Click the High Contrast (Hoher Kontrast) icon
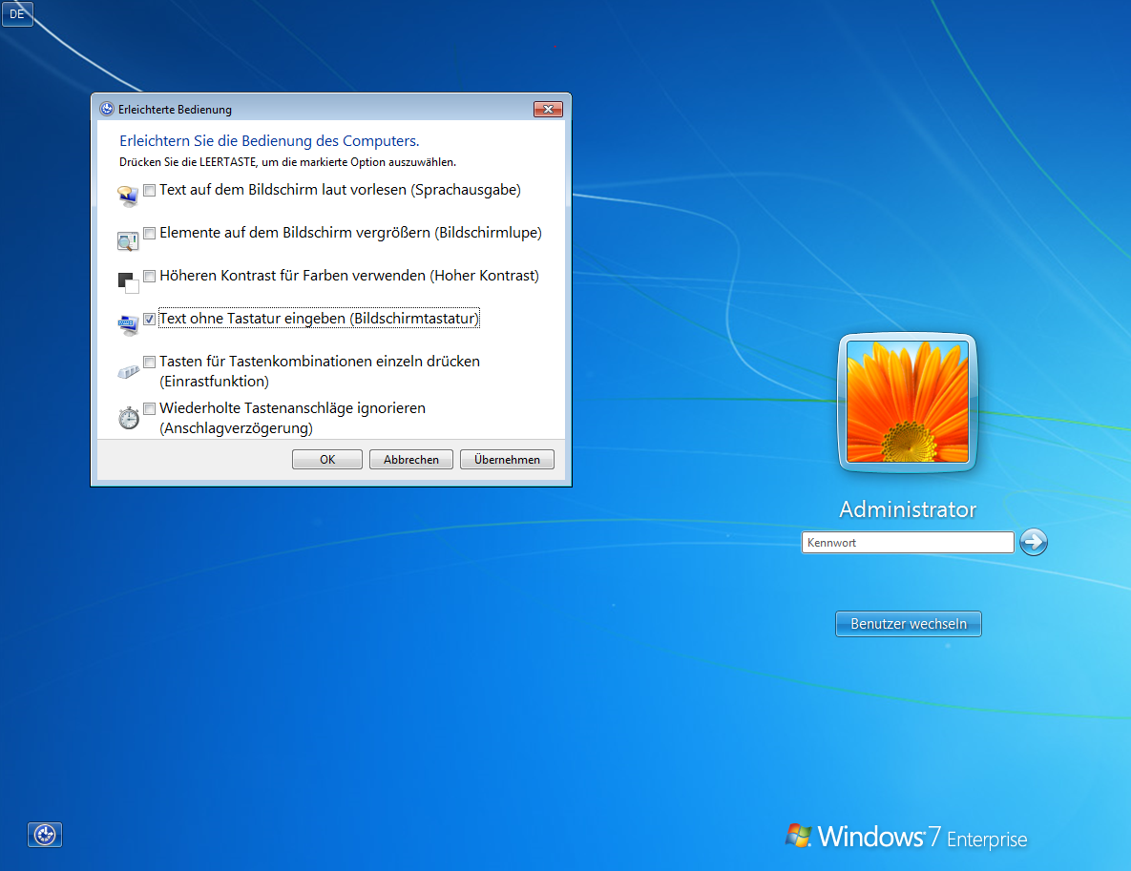This screenshot has height=871, width=1131. [x=128, y=283]
